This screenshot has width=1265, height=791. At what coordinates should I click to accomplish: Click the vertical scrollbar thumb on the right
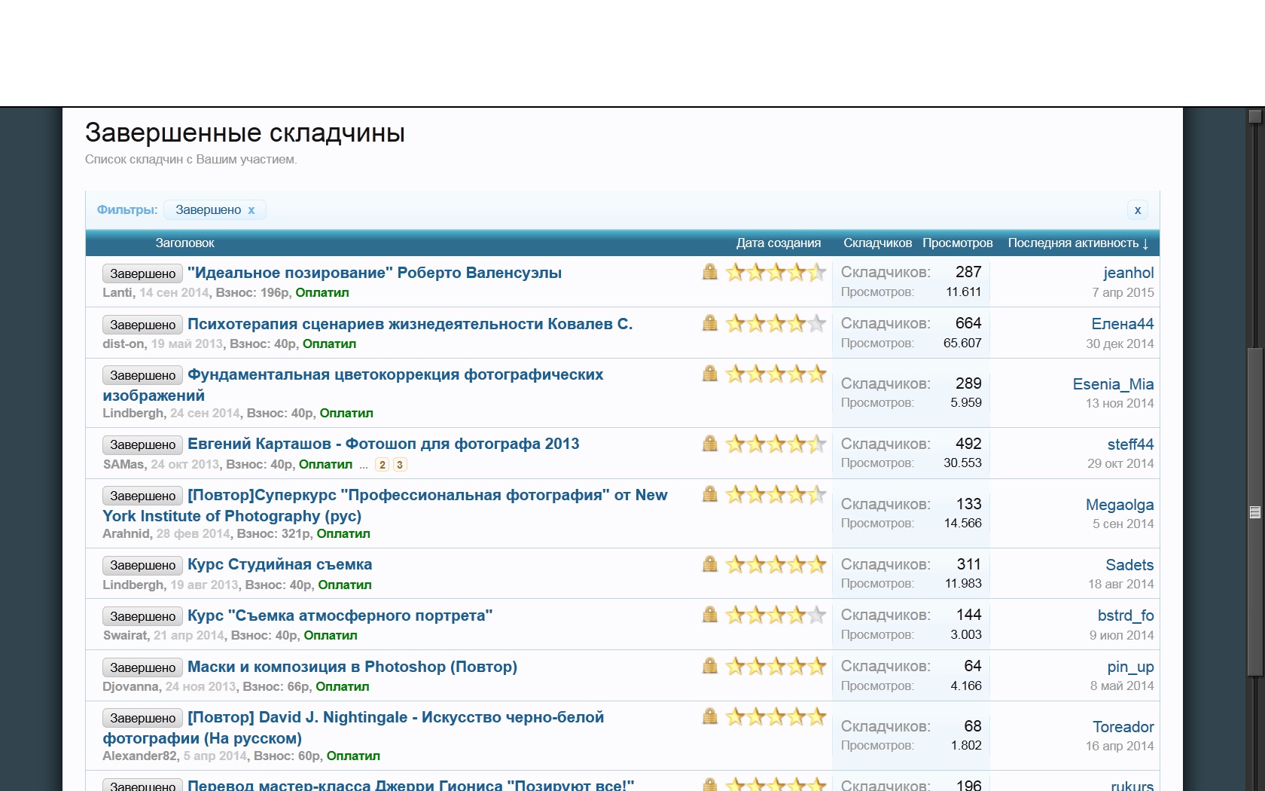coord(1254,512)
